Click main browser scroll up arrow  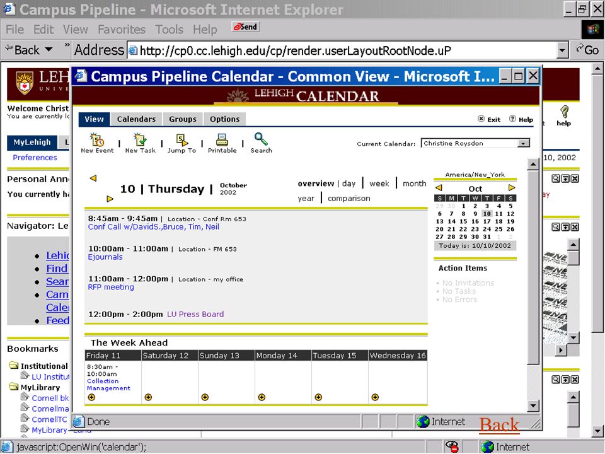point(597,69)
